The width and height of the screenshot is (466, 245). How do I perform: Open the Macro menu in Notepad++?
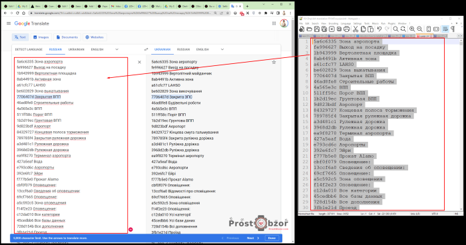375,23
